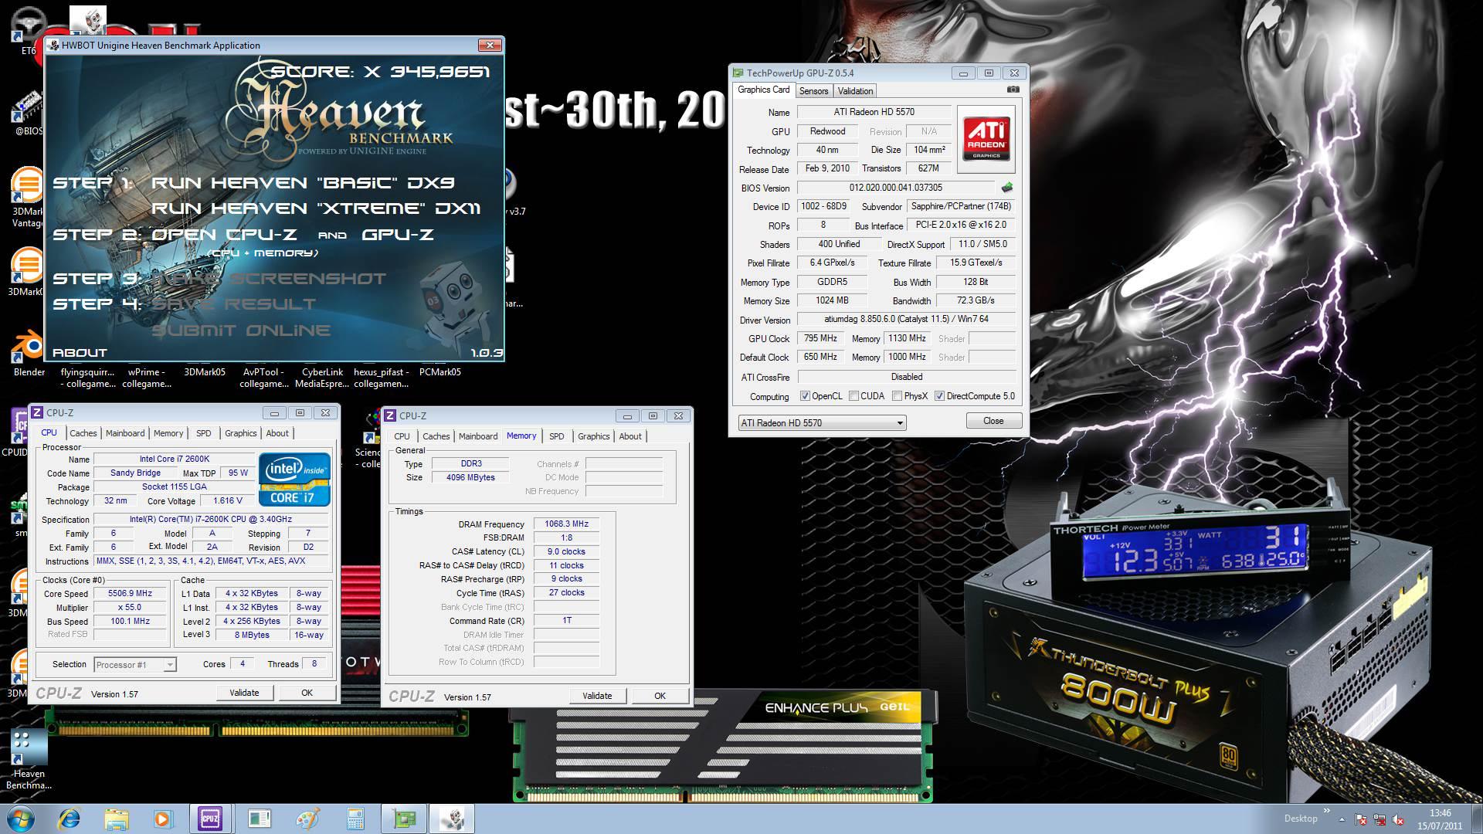This screenshot has width=1483, height=834.
Task: Click the Show Desktop button strip
Action: tap(1477, 819)
